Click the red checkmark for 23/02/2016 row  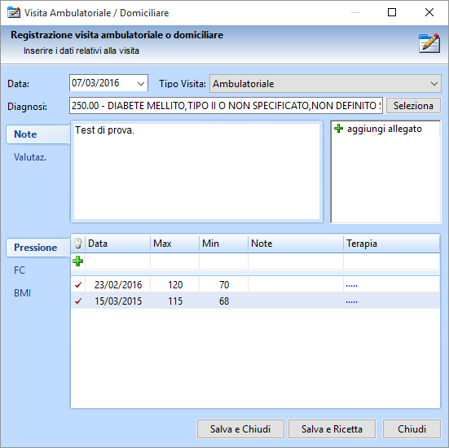[x=78, y=285]
